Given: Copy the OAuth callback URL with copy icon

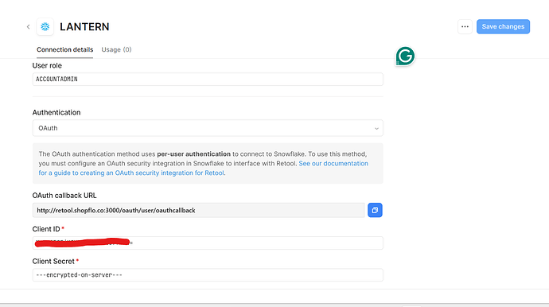Looking at the screenshot, I should [375, 210].
